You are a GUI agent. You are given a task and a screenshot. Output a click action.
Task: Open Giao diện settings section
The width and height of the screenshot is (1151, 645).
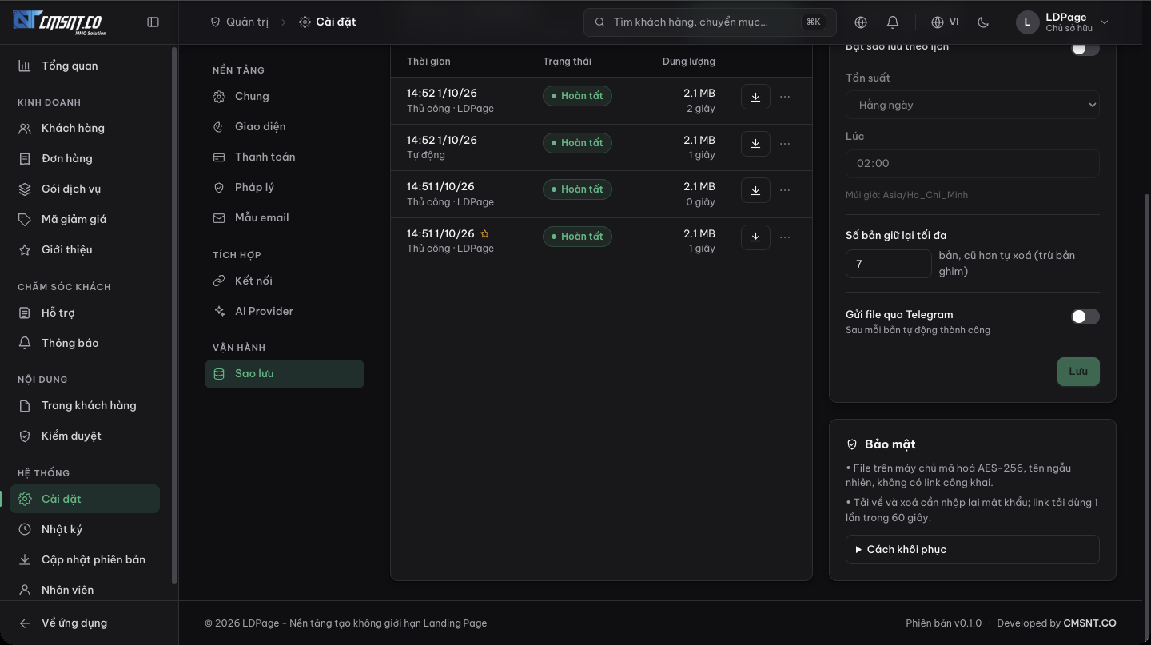coord(284,126)
